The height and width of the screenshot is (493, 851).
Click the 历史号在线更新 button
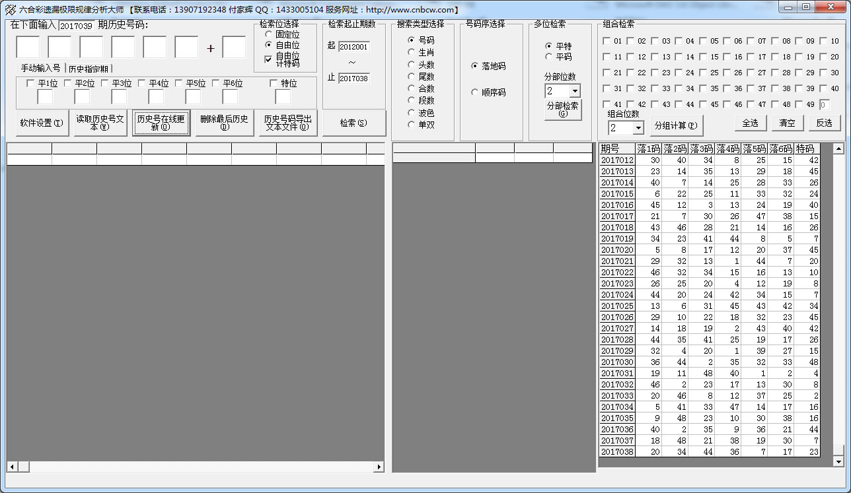point(161,123)
